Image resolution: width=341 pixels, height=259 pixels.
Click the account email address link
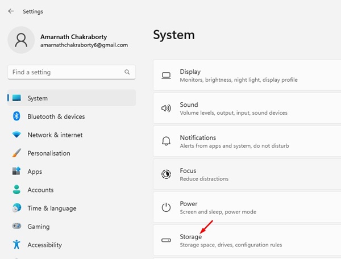click(x=84, y=45)
